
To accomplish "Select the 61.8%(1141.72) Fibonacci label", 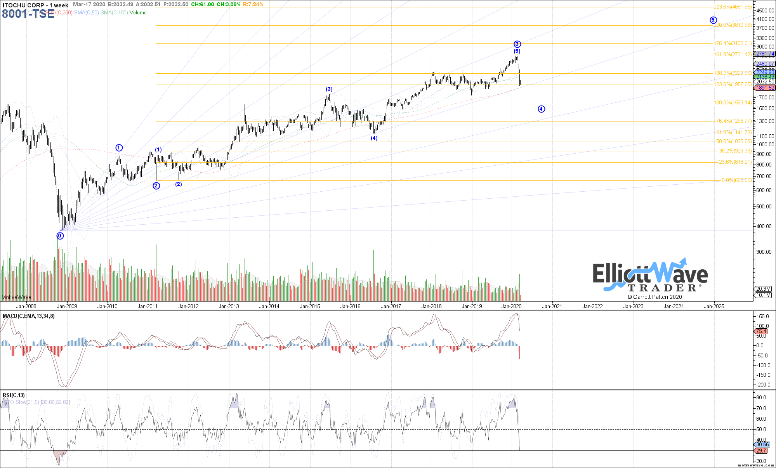I will pos(734,132).
